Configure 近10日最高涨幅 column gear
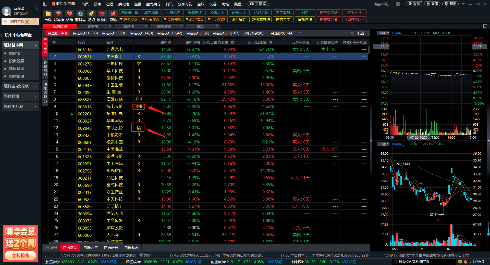This screenshot has height=265, width=490. click(x=232, y=42)
